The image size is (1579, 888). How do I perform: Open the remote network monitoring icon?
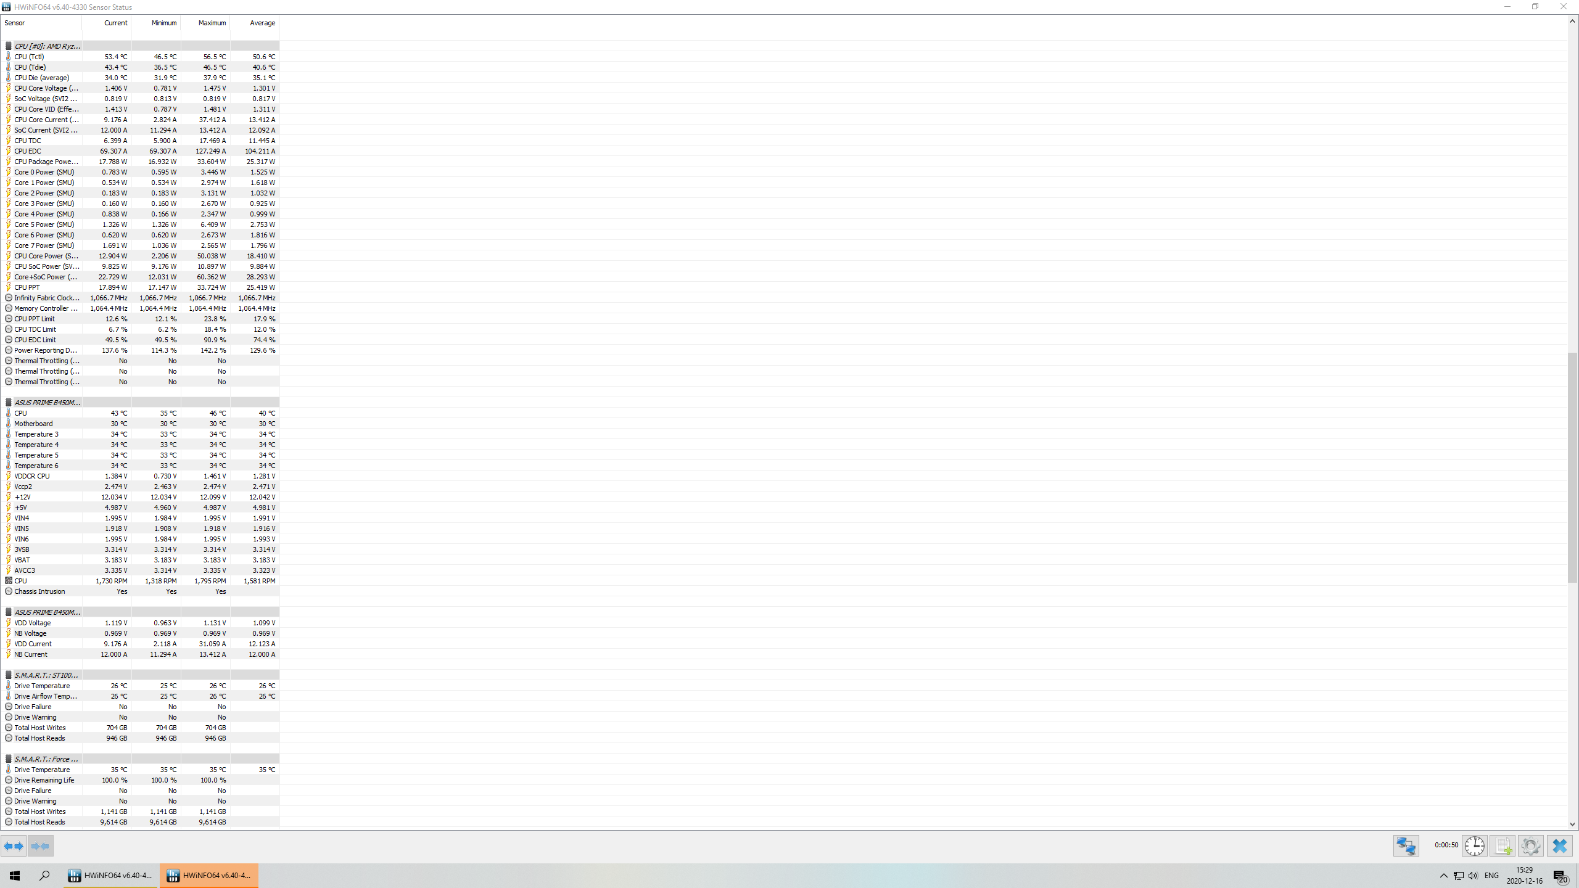click(x=1406, y=845)
